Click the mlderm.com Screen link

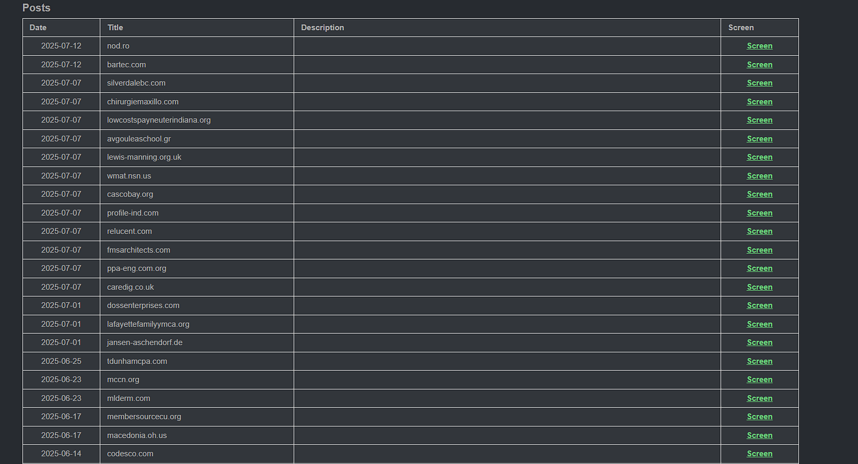click(760, 399)
